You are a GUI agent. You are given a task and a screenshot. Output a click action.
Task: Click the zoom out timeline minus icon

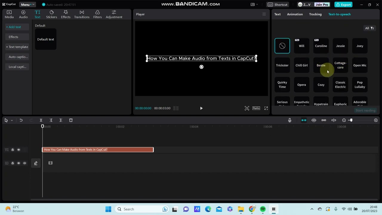344,120
